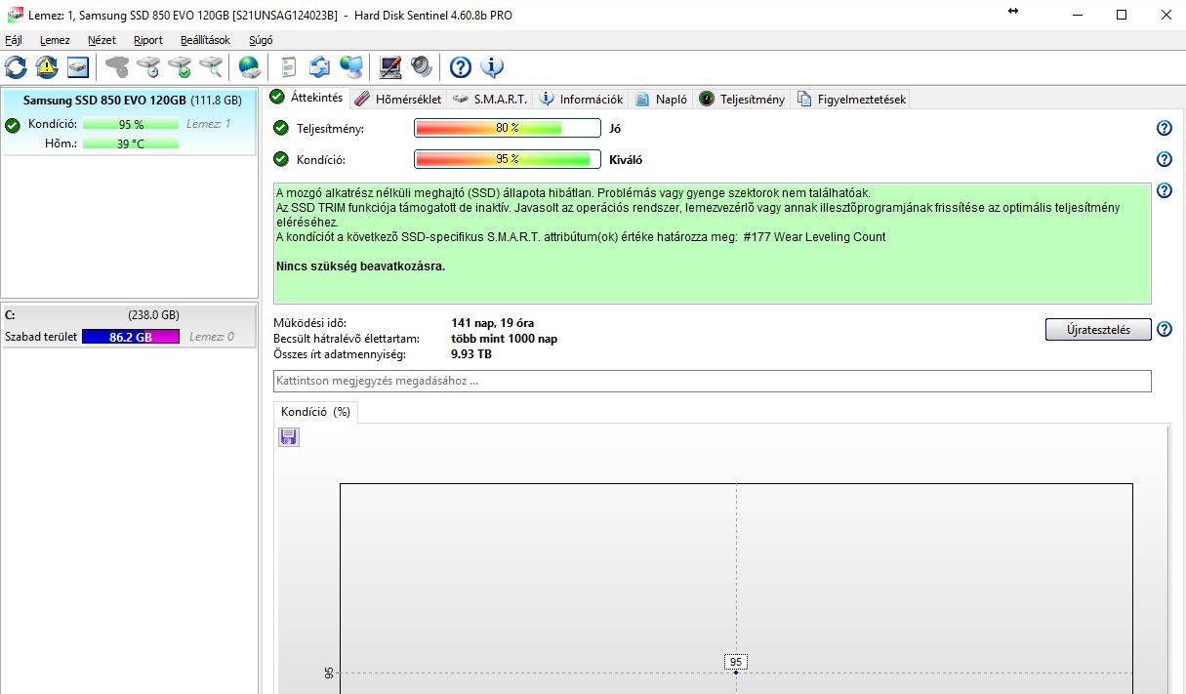Switch to the Hőmérséklet tab
This screenshot has width=1186, height=694.
(397, 99)
